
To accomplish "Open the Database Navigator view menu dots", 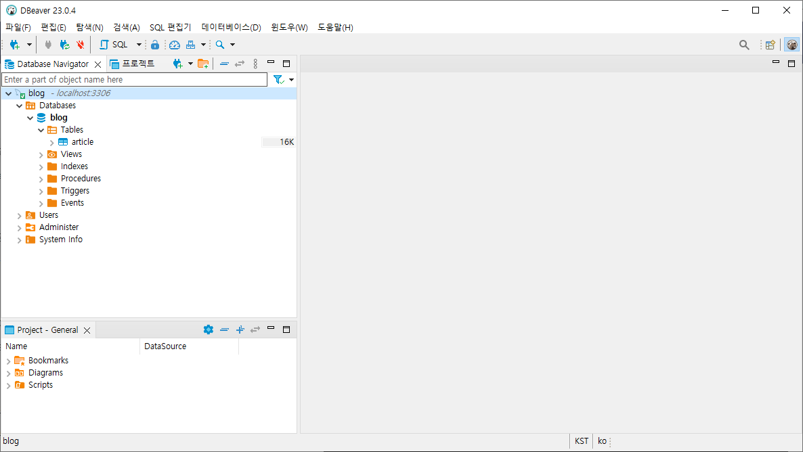I will click(255, 64).
